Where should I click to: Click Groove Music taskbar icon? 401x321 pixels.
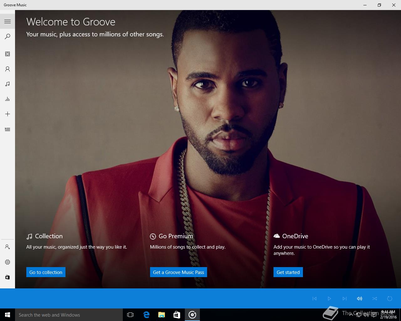click(x=192, y=315)
